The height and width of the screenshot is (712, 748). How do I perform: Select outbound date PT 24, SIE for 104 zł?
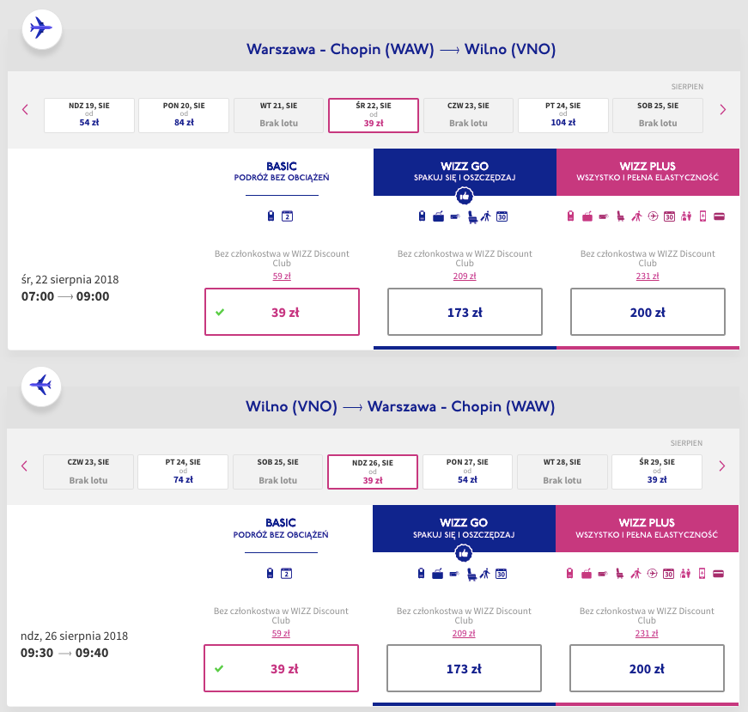pyautogui.click(x=563, y=115)
